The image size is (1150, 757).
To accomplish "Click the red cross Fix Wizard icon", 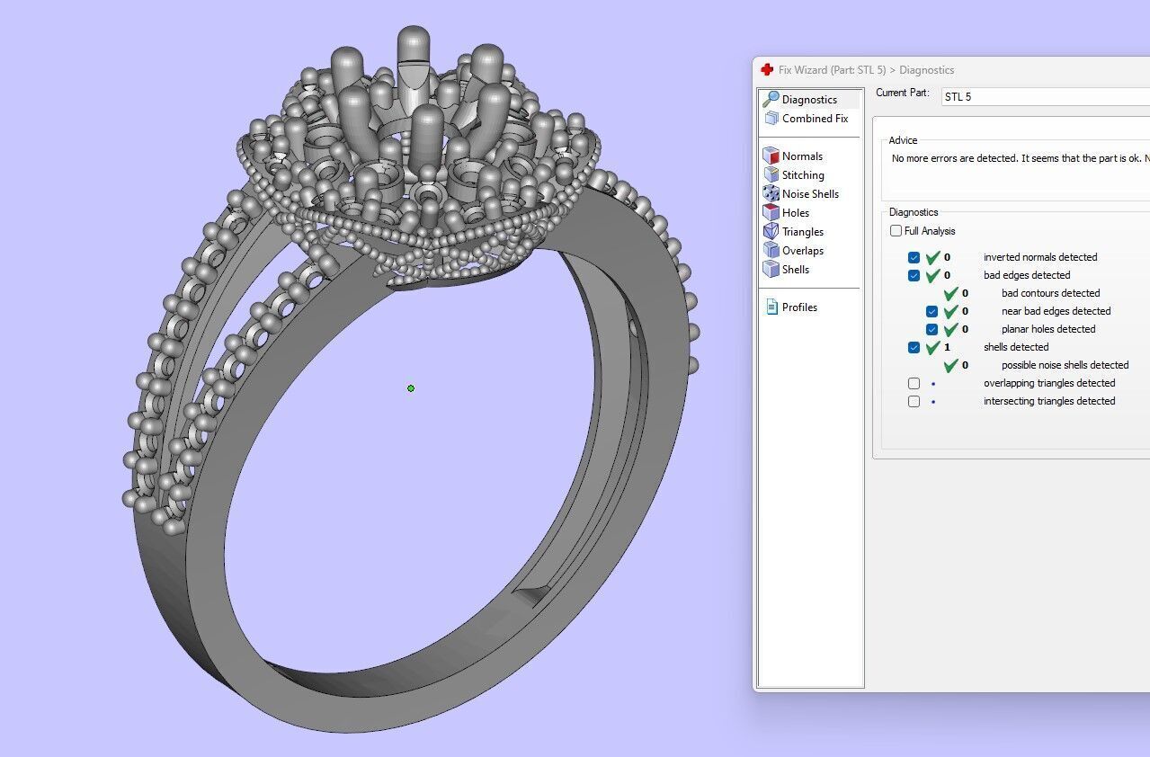I will pyautogui.click(x=767, y=69).
